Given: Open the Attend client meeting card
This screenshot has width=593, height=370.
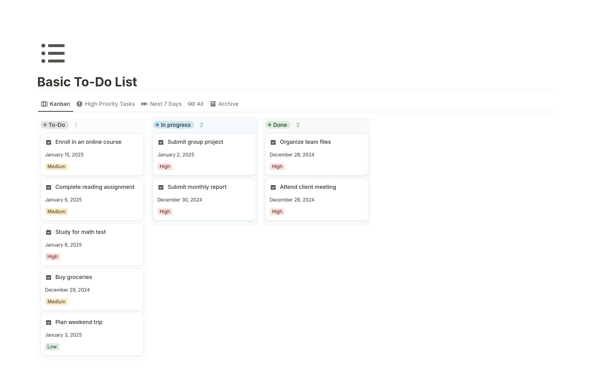Looking at the screenshot, I should [308, 187].
